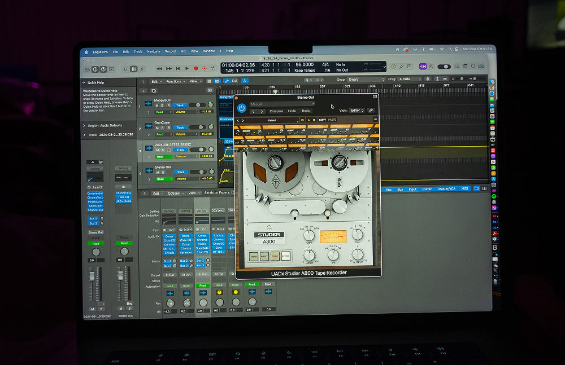Toggle Show Automation button in tracks toolbar
This screenshot has height=365, width=565.
click(227, 81)
